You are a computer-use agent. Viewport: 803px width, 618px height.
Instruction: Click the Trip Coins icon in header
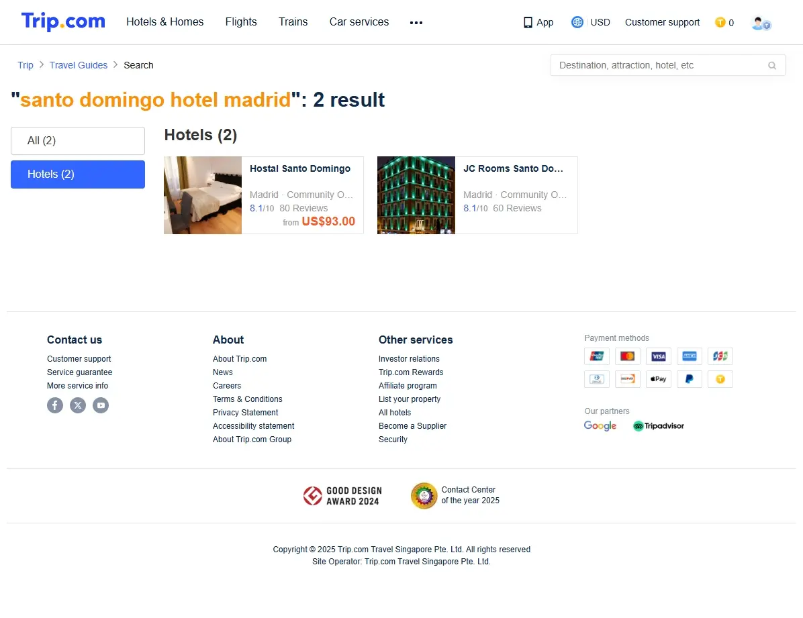(720, 23)
